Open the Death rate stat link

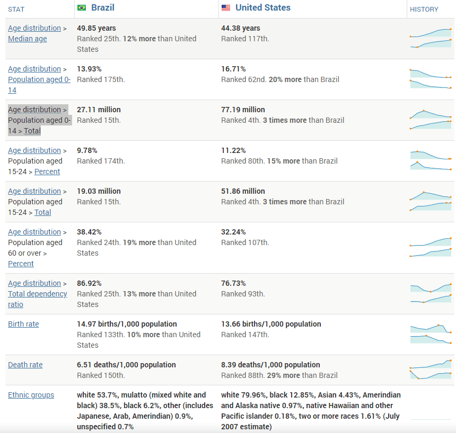tap(25, 365)
